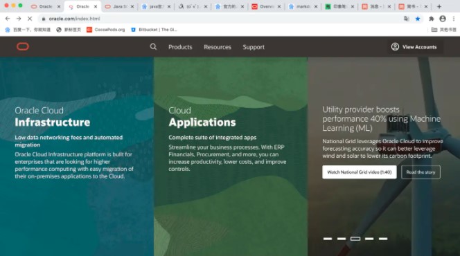The height and width of the screenshot is (256, 460).
Task: Open the Resources menu
Action: click(x=218, y=47)
